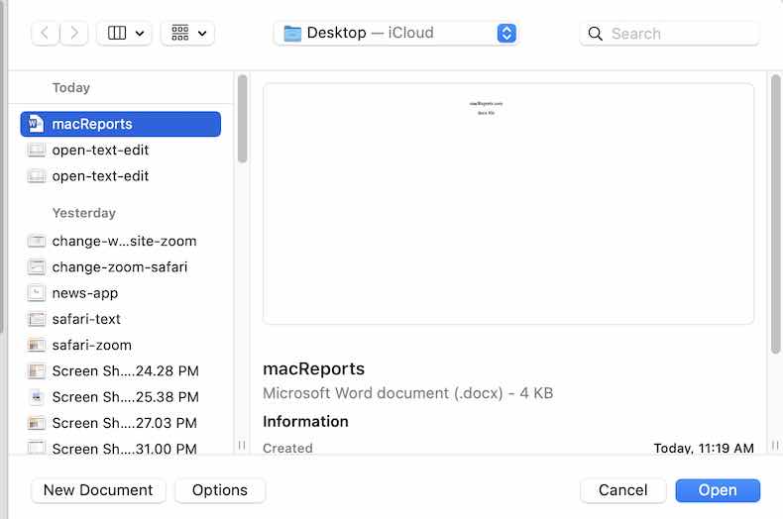Click the change-w...site-zoom file icon
This screenshot has height=519, width=783.
[x=36, y=241]
